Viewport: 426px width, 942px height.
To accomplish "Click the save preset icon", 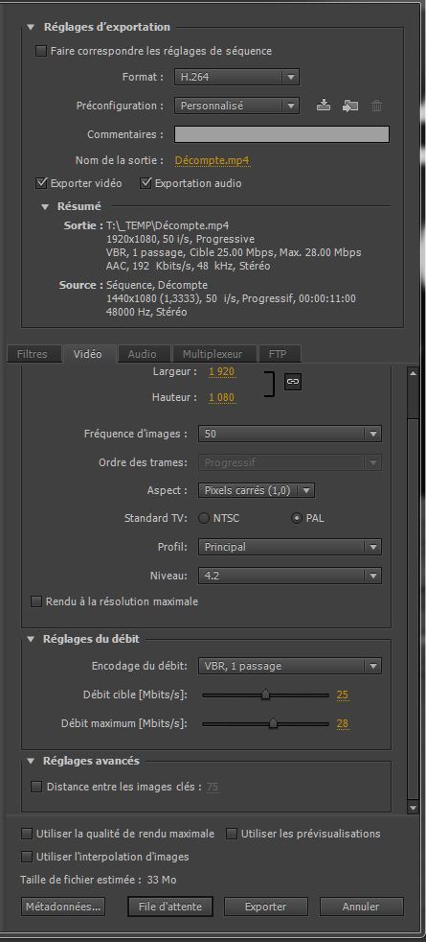I will coord(324,106).
